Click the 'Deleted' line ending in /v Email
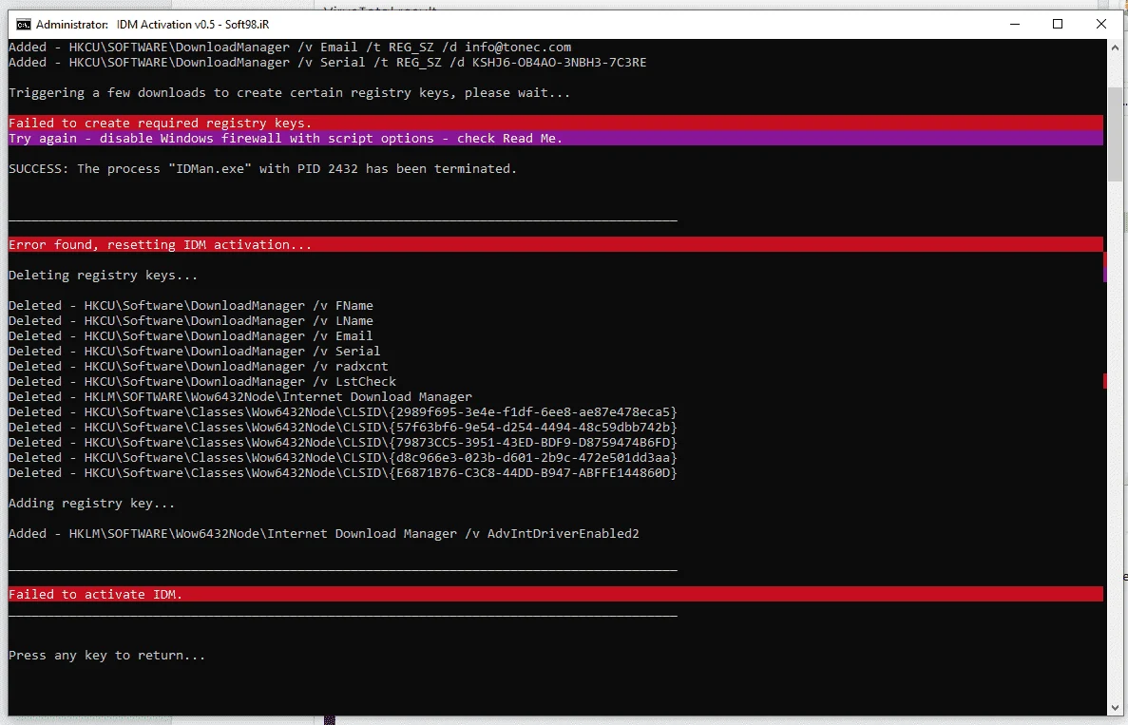Screen dimensions: 1128x725 [191, 335]
